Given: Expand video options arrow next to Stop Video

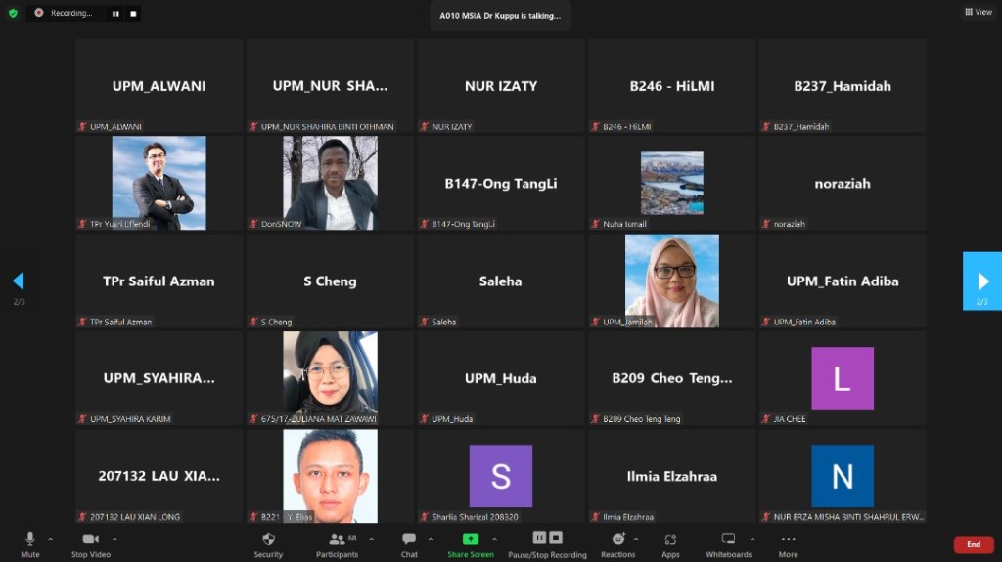Looking at the screenshot, I should coord(114,539).
